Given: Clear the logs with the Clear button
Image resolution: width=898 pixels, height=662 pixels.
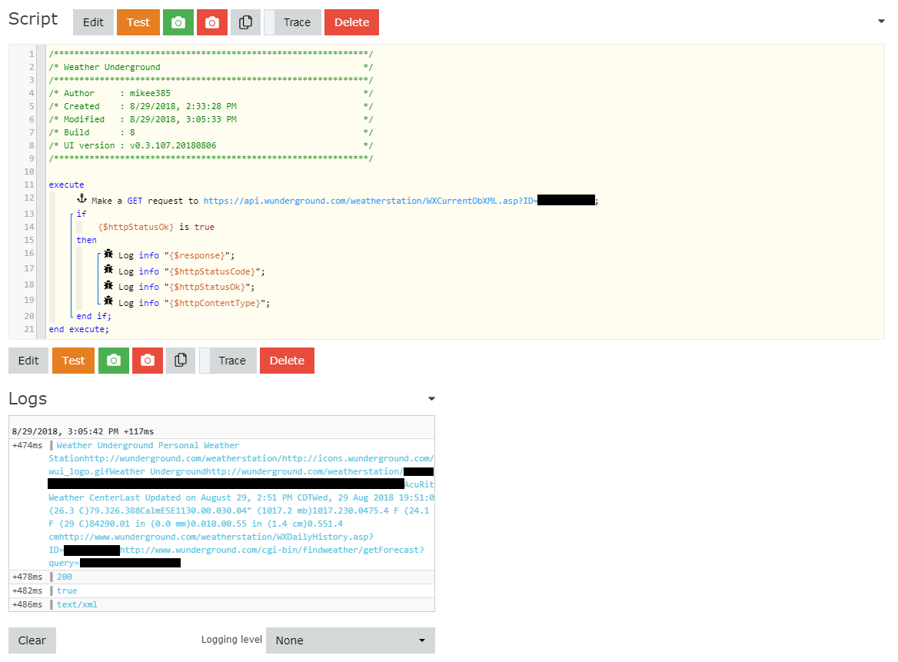Looking at the screenshot, I should (32, 640).
